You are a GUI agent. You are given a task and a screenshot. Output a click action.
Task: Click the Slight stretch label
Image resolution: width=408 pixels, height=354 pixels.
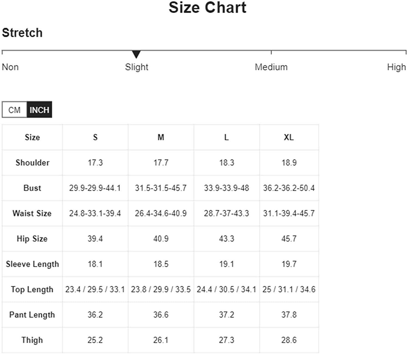click(x=137, y=67)
